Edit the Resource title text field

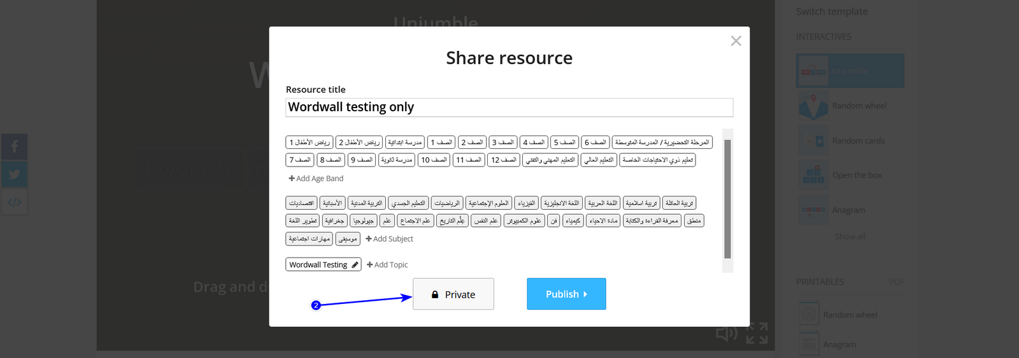(x=509, y=107)
